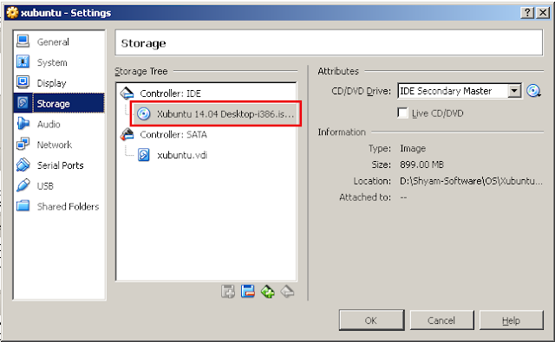Click the USB plug icon

(23, 185)
